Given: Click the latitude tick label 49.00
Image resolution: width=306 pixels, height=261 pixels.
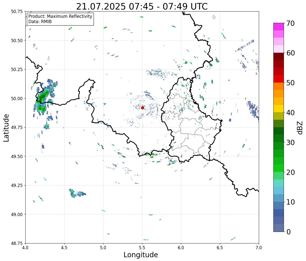Looking at the screenshot, I should pos(17,214).
